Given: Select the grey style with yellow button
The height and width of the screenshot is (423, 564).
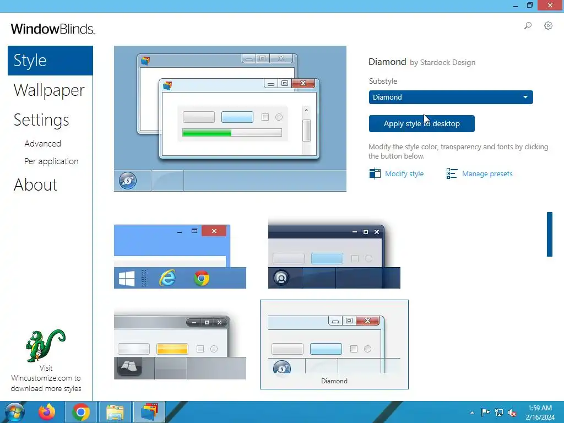Looking at the screenshot, I should point(180,345).
